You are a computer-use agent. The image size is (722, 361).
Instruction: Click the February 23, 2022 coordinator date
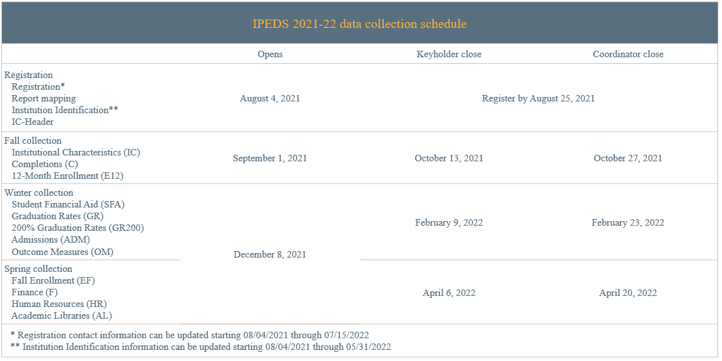(x=628, y=222)
